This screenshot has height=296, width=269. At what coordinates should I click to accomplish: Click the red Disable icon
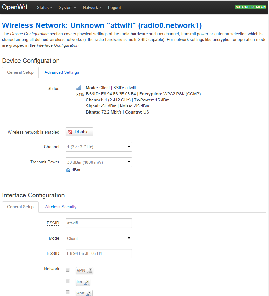tap(70, 132)
